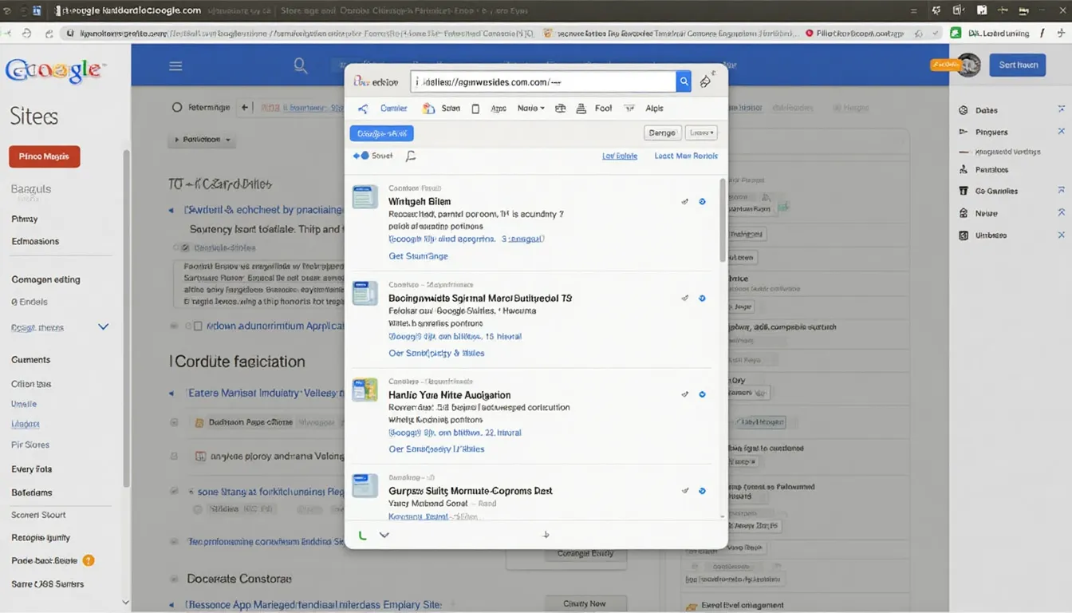Click the user avatar in top right
Viewport: 1072px width, 613px height.
tap(968, 65)
